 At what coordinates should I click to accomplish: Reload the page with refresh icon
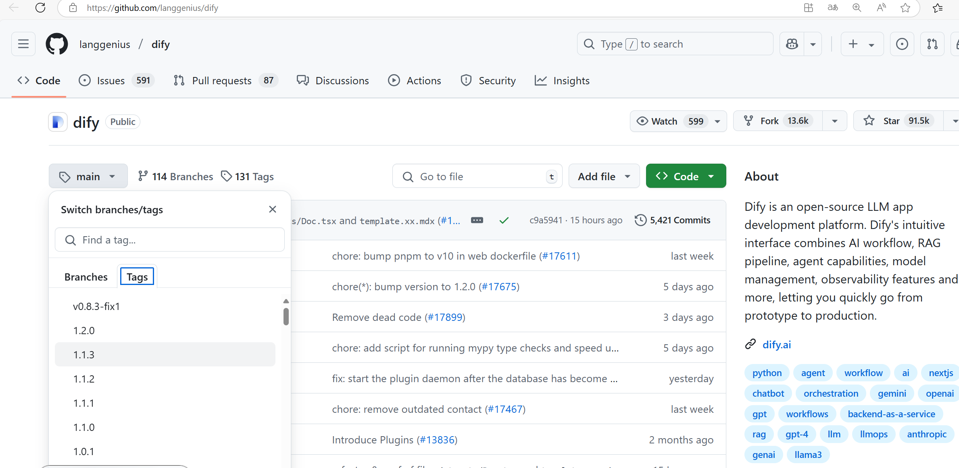40,8
